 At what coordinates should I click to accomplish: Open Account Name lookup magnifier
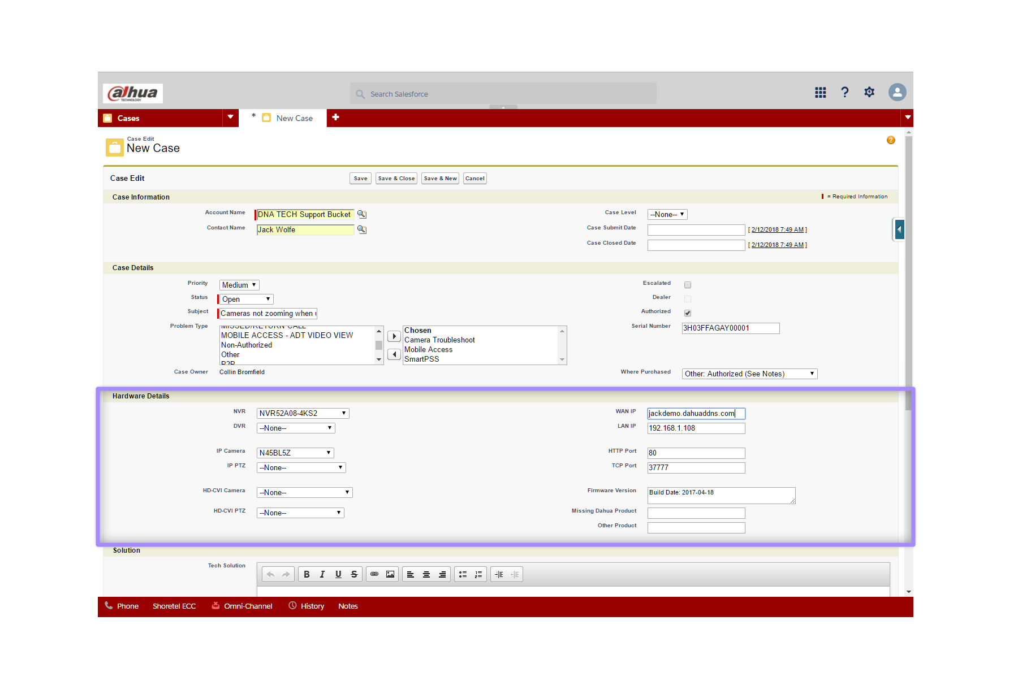point(362,215)
